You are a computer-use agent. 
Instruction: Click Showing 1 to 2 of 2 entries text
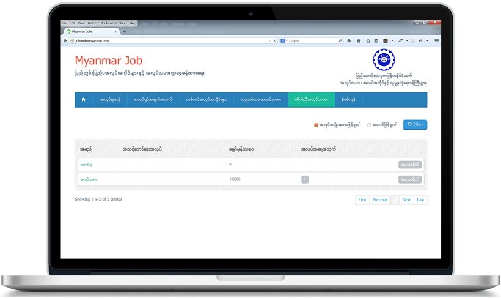point(98,199)
